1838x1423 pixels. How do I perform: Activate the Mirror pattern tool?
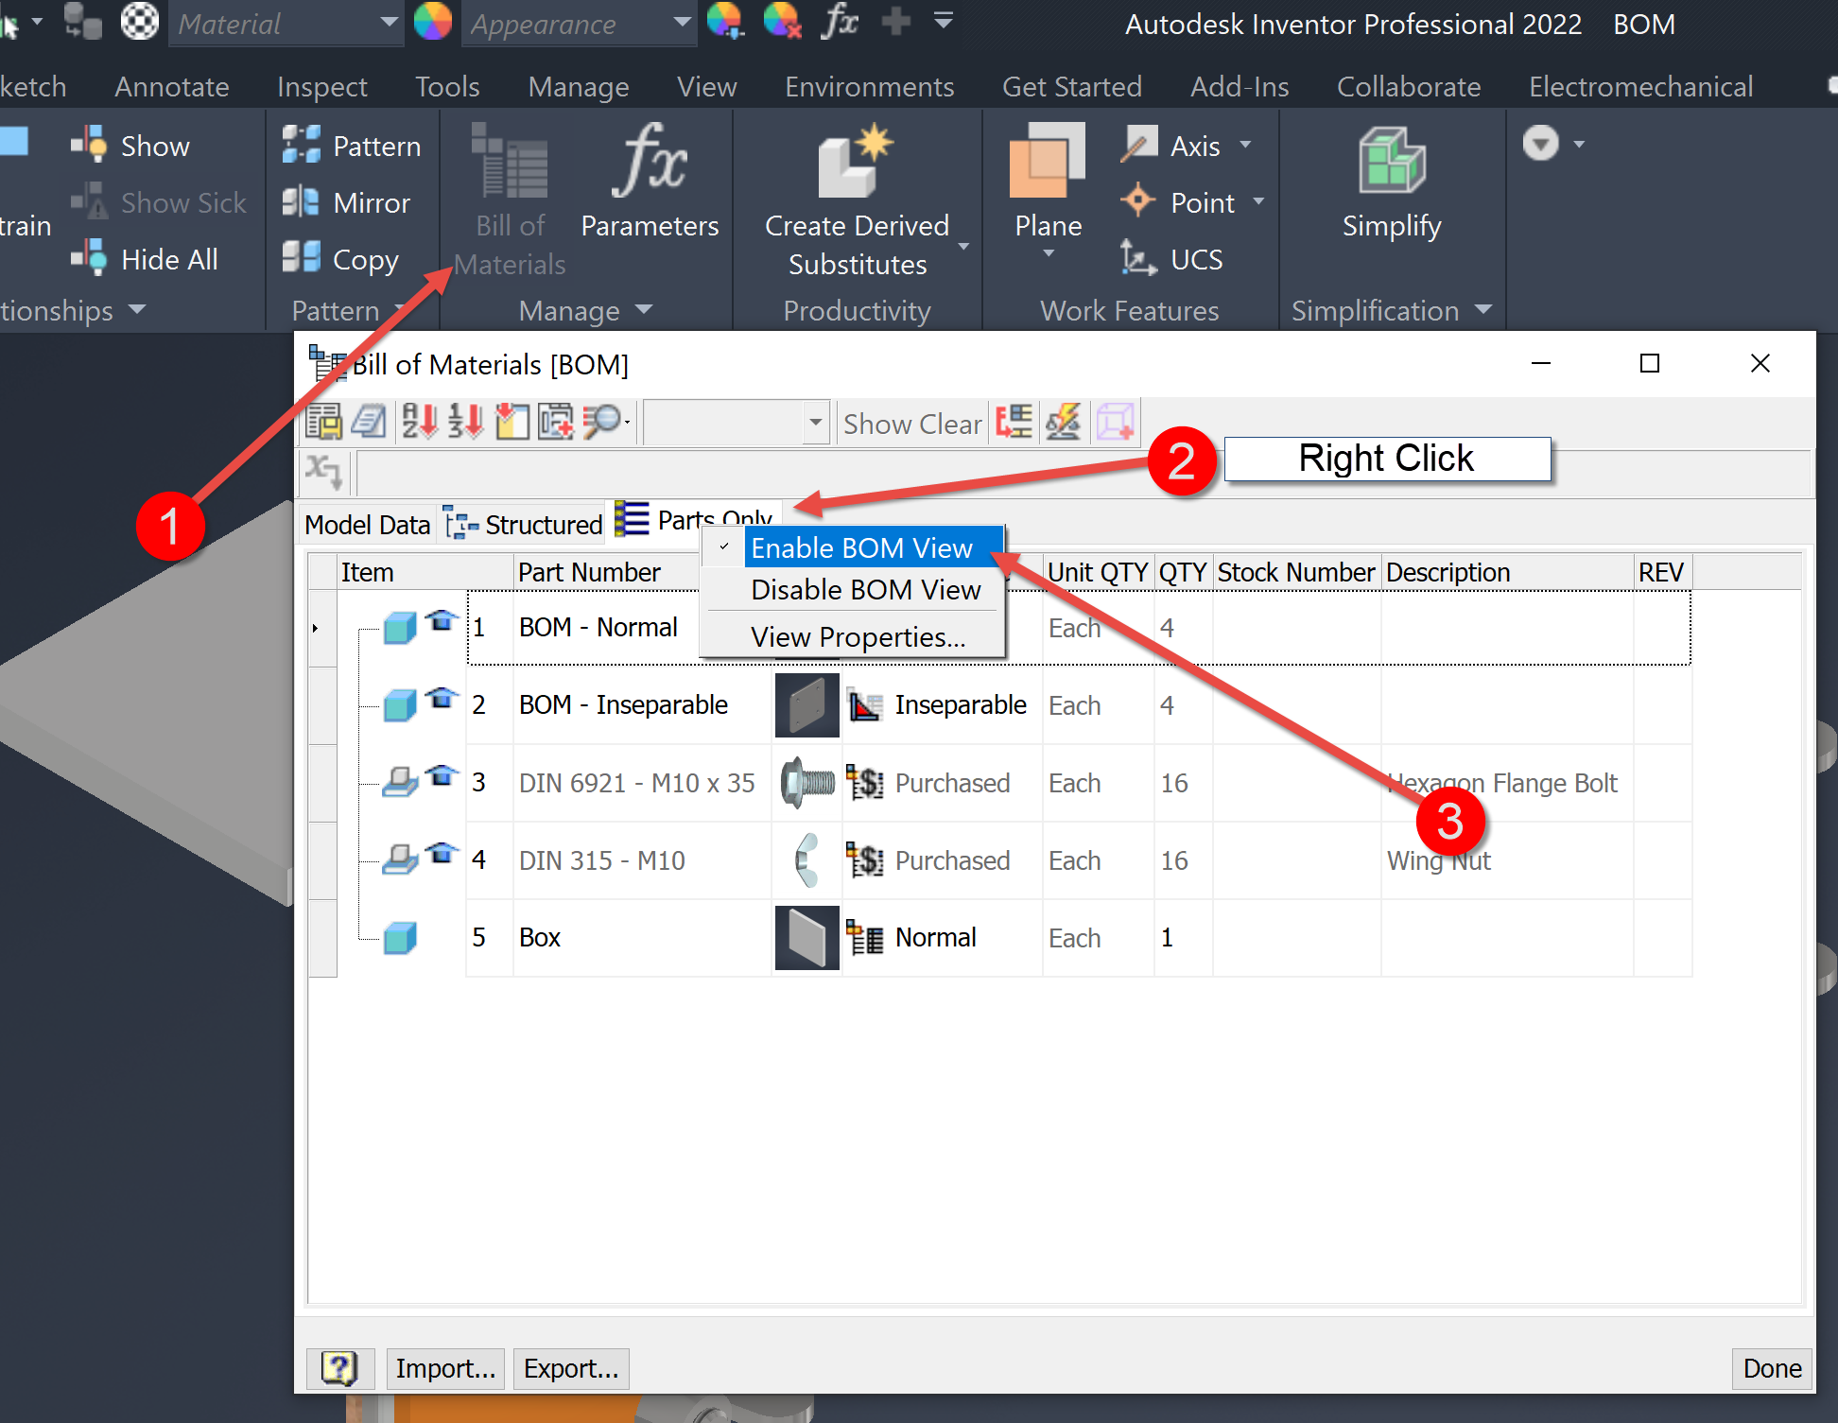352,202
